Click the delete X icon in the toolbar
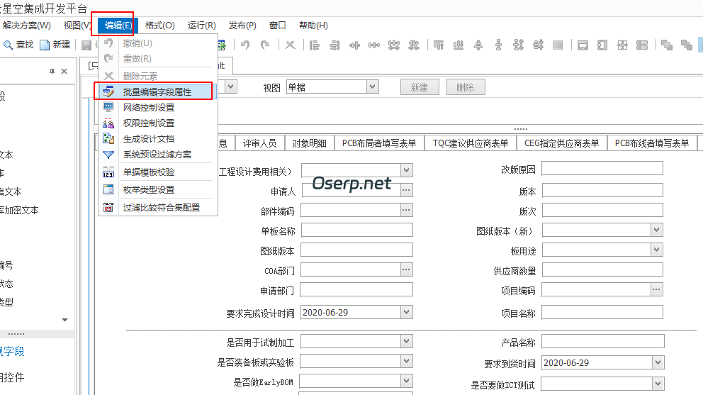This screenshot has height=395, width=703. point(290,45)
